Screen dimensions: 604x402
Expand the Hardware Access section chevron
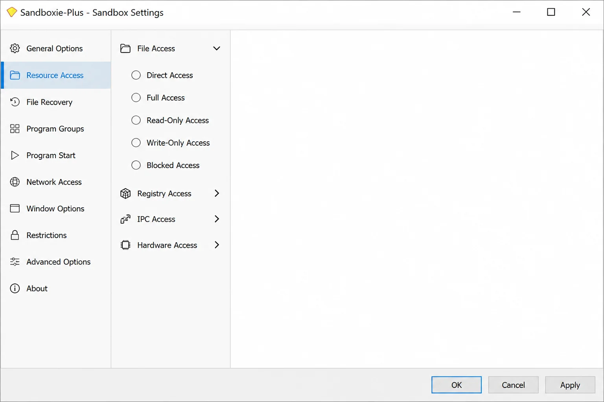click(217, 245)
